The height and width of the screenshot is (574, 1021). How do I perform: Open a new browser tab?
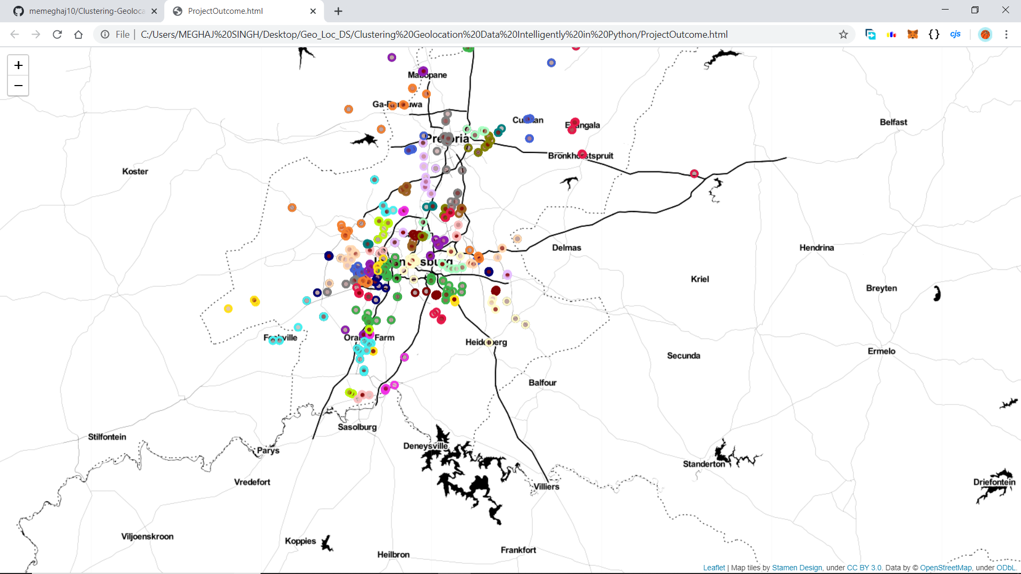coord(338,11)
